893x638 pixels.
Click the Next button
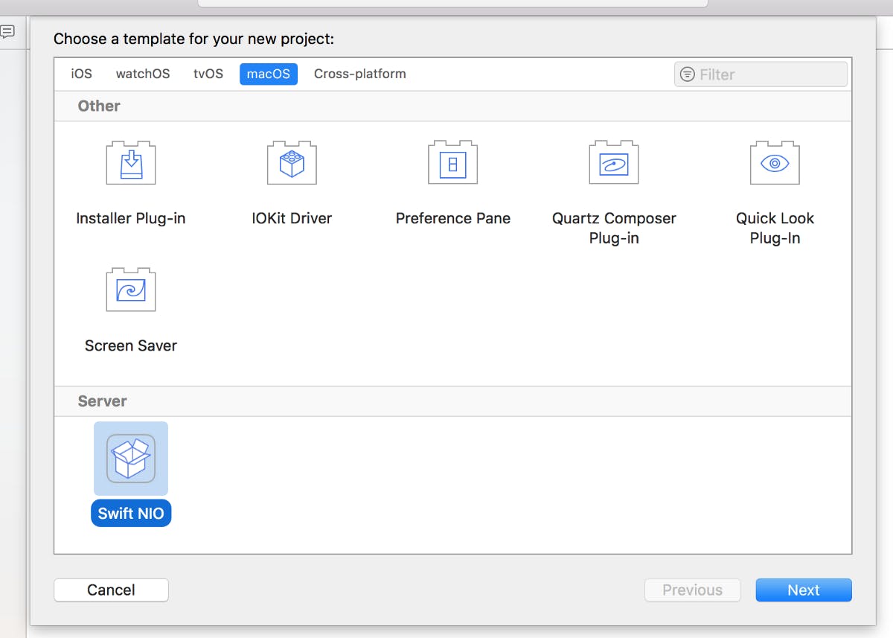[804, 590]
